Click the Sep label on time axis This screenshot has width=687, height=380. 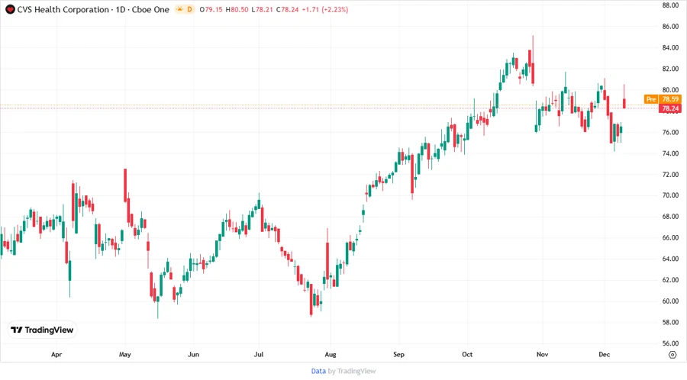click(x=398, y=355)
